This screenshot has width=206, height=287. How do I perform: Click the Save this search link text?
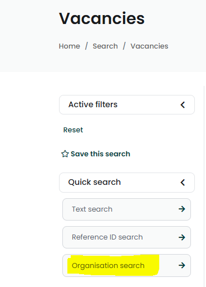click(x=100, y=154)
